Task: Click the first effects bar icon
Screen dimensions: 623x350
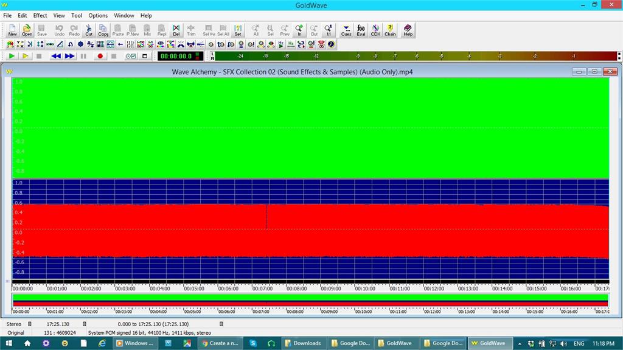Action: point(10,44)
